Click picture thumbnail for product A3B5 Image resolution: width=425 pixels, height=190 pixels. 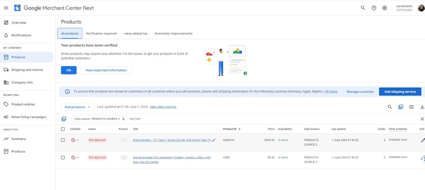pos(124,157)
